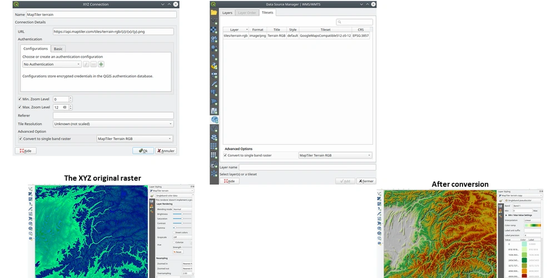The image size is (556, 278).
Task: Select tiles/terrain-rgb row cell
Action: coord(235,36)
